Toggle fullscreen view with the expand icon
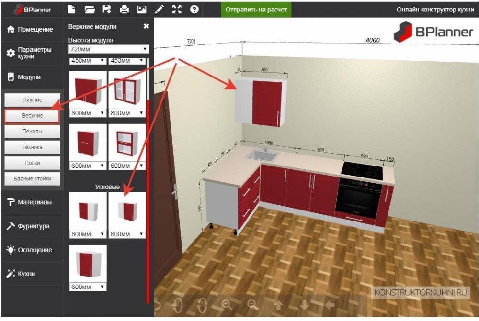Image resolution: width=479 pixels, height=321 pixels. (x=177, y=9)
